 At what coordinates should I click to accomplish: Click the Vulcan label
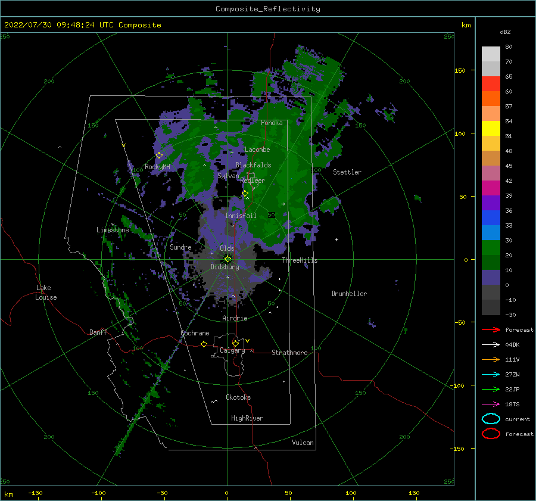point(303,442)
